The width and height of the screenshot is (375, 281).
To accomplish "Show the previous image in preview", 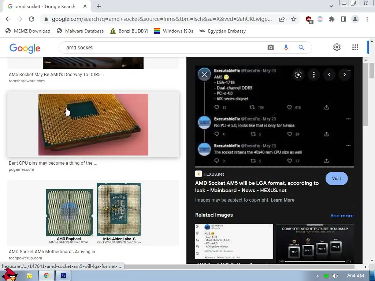I will (x=329, y=75).
